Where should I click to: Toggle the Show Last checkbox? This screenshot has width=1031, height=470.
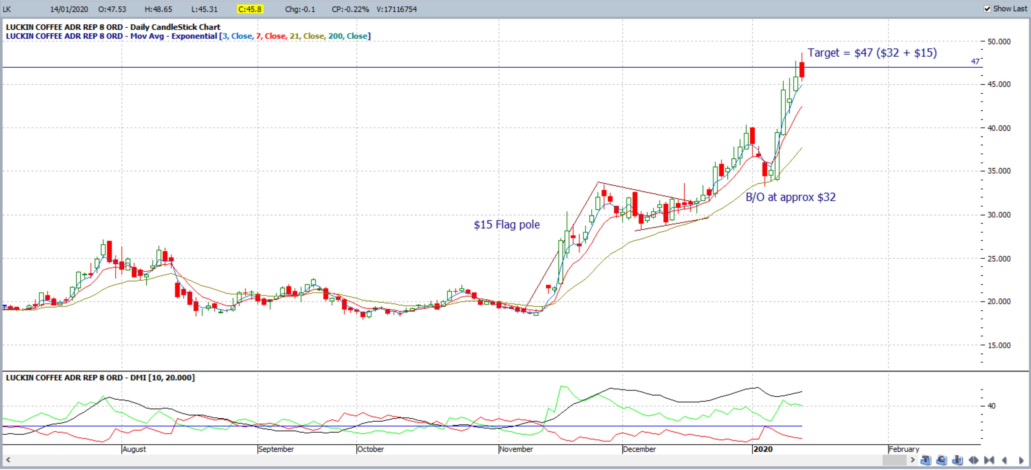point(987,9)
